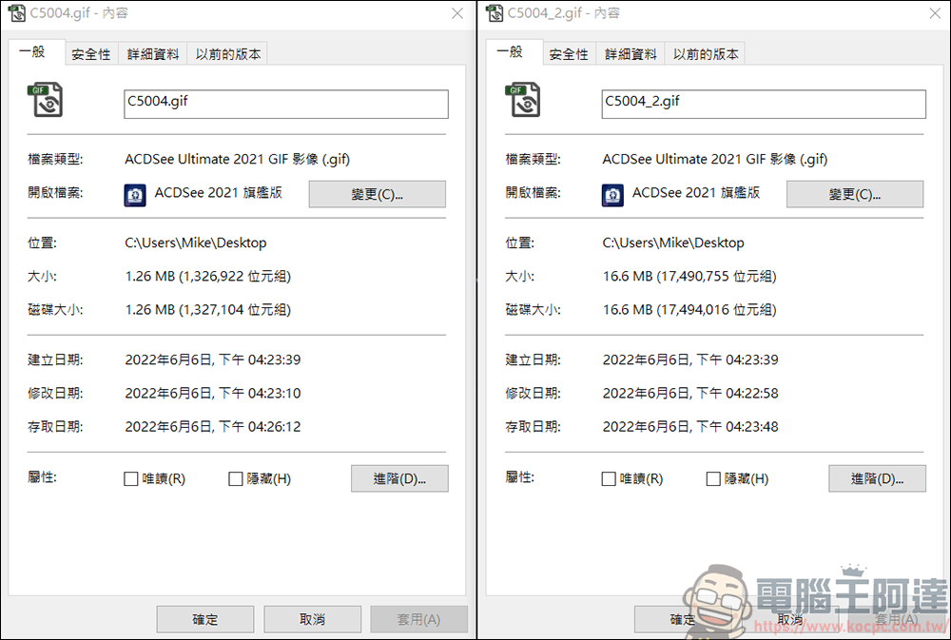Click ACDSee 2021 app icon in C5004_2.gif window
This screenshot has height=640, width=951.
[612, 195]
